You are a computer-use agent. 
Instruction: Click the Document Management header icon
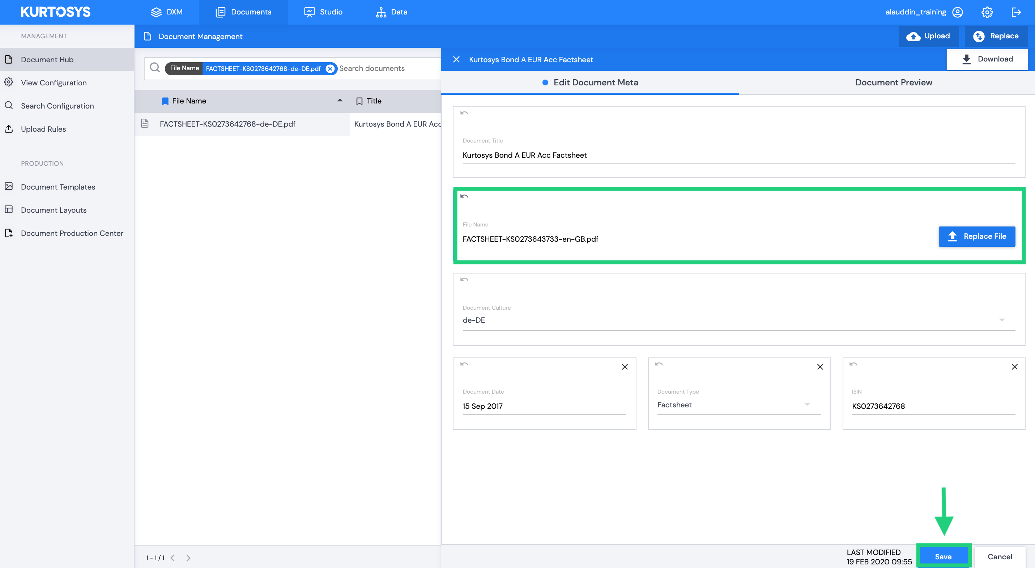[148, 36]
